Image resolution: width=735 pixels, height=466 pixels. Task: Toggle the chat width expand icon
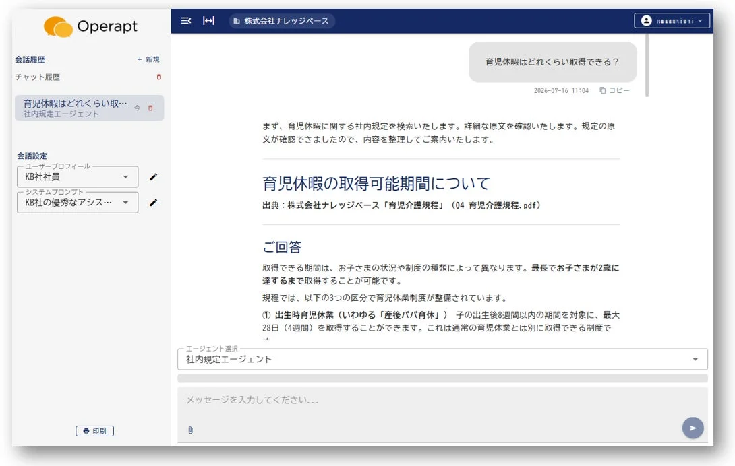(208, 21)
